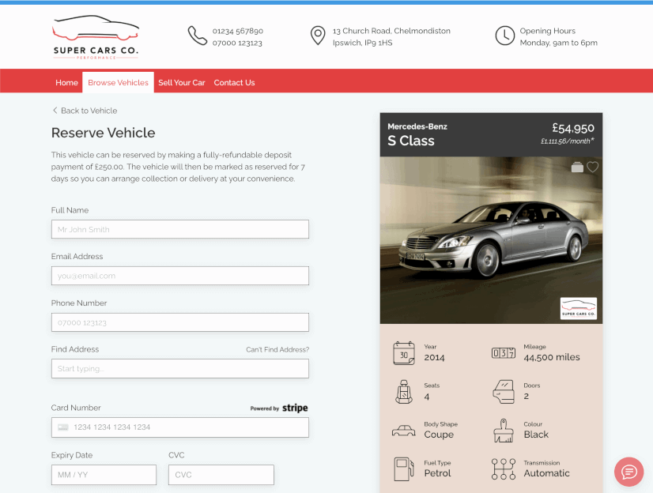Click the back chevron arrow icon
The height and width of the screenshot is (493, 653).
[x=55, y=111]
